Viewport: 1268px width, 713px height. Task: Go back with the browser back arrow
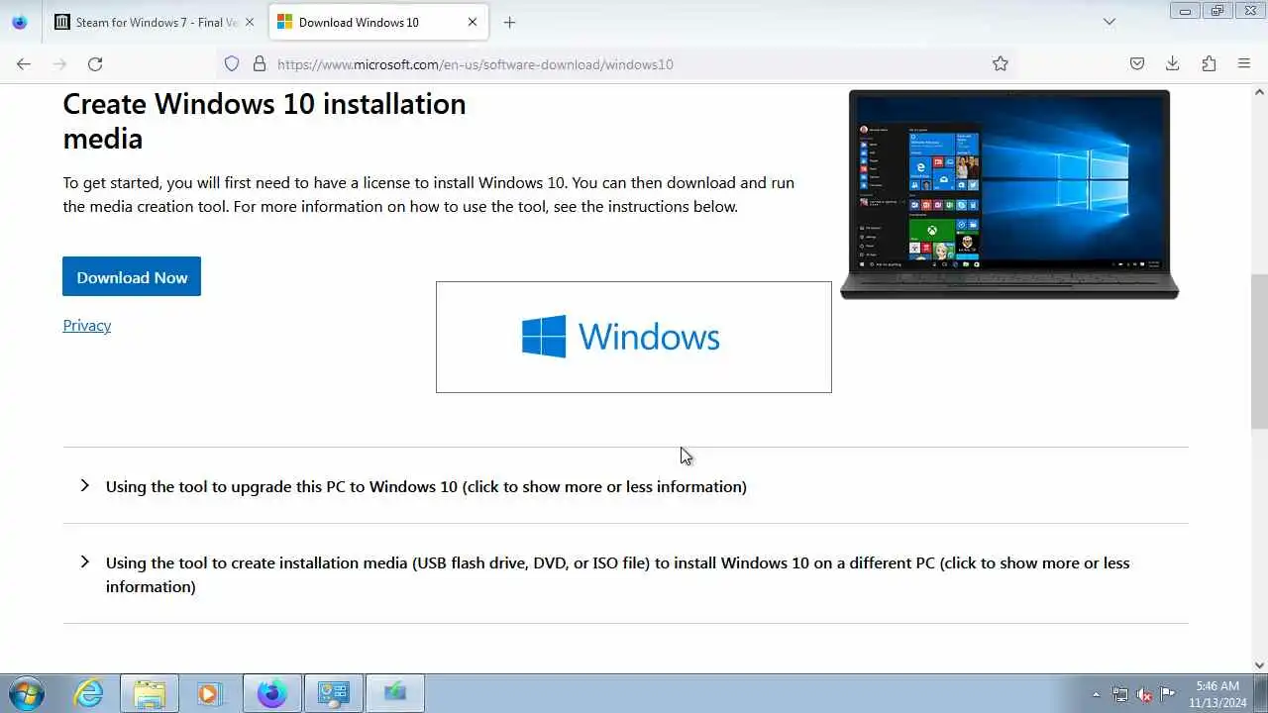pos(24,64)
